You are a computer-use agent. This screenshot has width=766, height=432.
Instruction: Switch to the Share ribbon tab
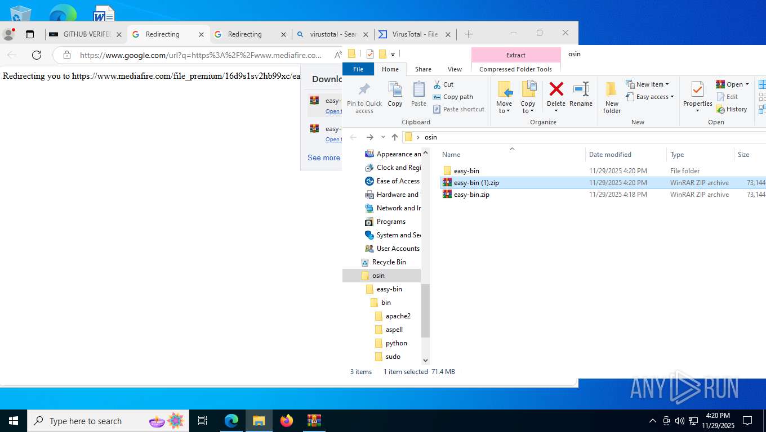(x=423, y=69)
